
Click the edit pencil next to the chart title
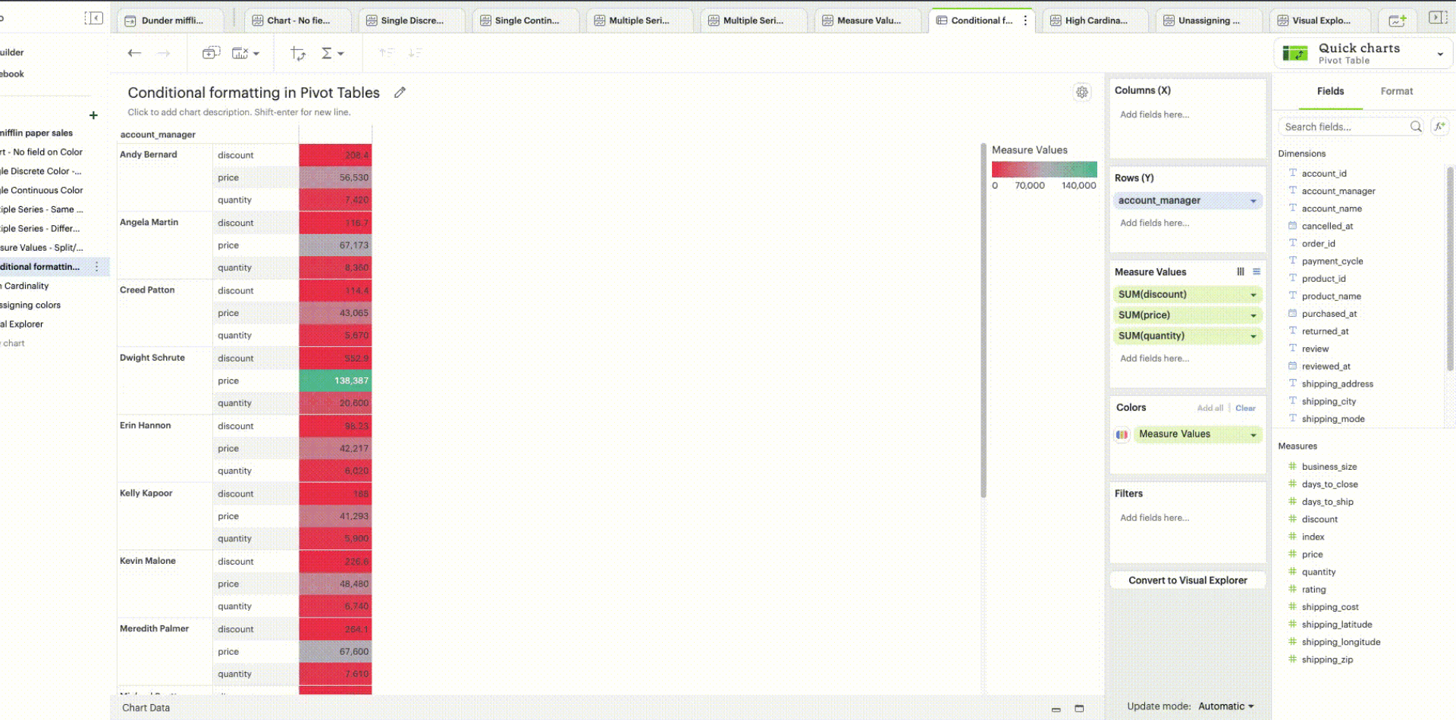400,92
